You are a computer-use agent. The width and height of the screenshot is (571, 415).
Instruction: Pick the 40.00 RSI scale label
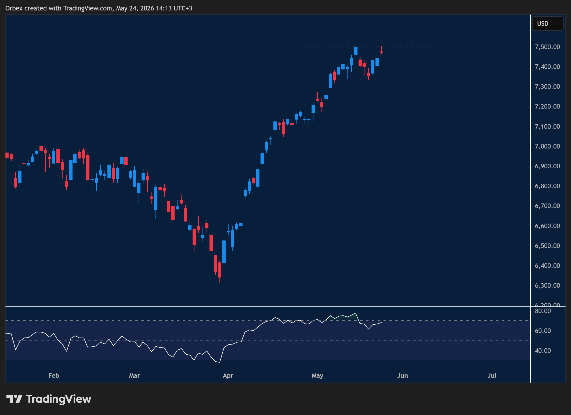coord(543,351)
